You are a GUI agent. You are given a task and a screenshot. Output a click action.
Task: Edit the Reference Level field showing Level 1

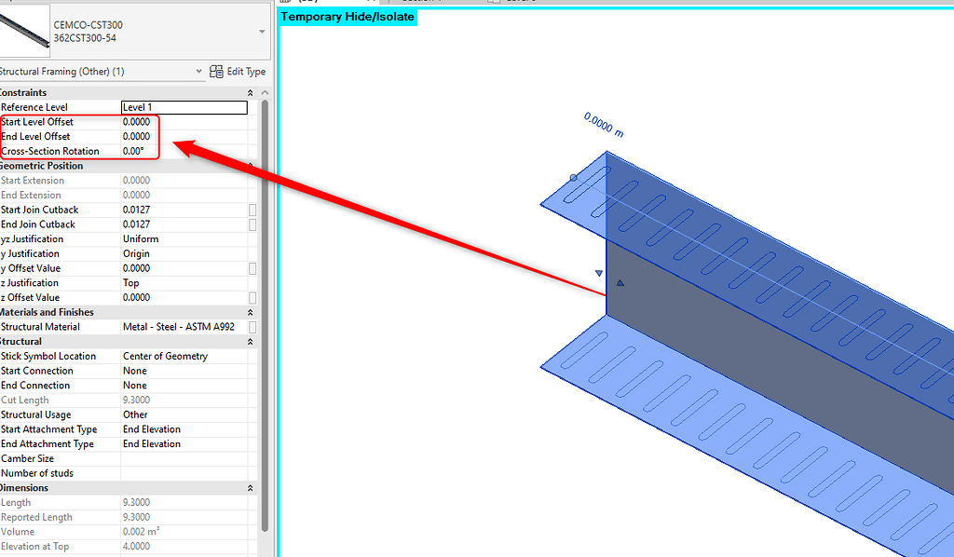tap(184, 107)
